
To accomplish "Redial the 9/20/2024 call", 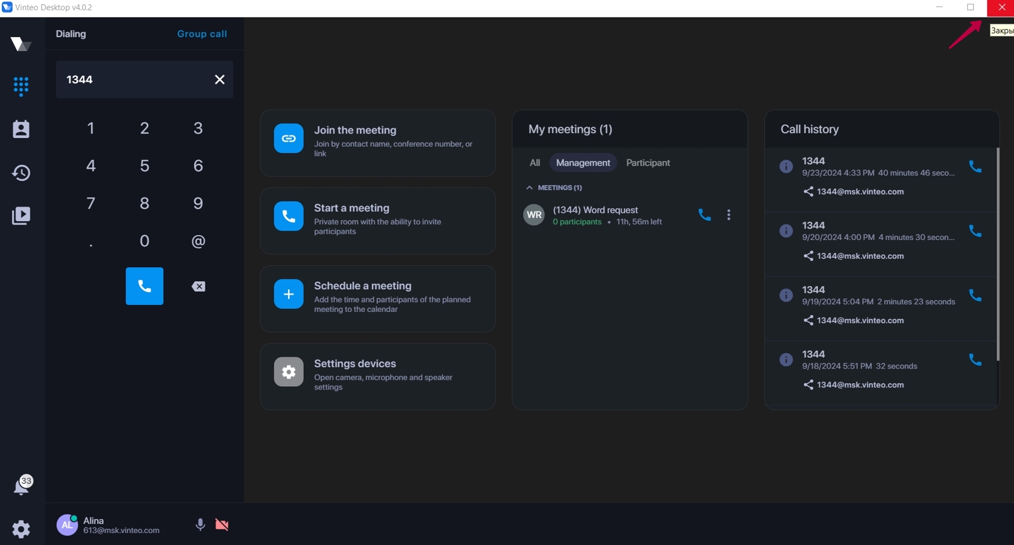I will [975, 231].
